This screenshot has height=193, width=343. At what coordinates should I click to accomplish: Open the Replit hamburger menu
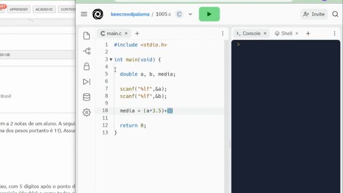[x=84, y=14]
